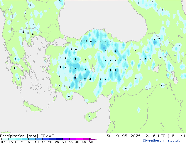Click the legend label '25'
186x143 pixels.
coord(57,142)
